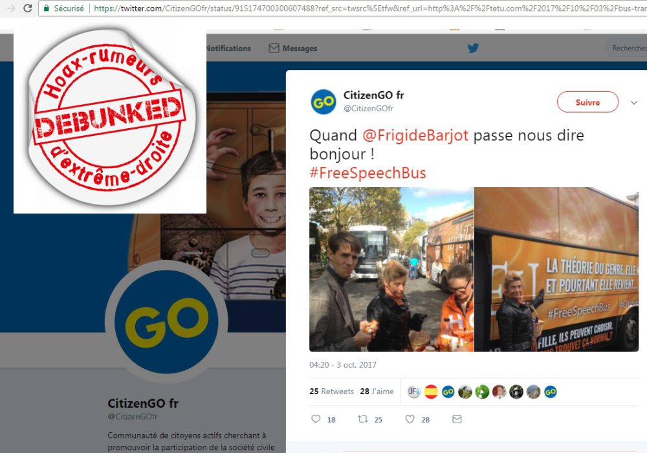Open the left tweet photo of three people

[x=391, y=269]
